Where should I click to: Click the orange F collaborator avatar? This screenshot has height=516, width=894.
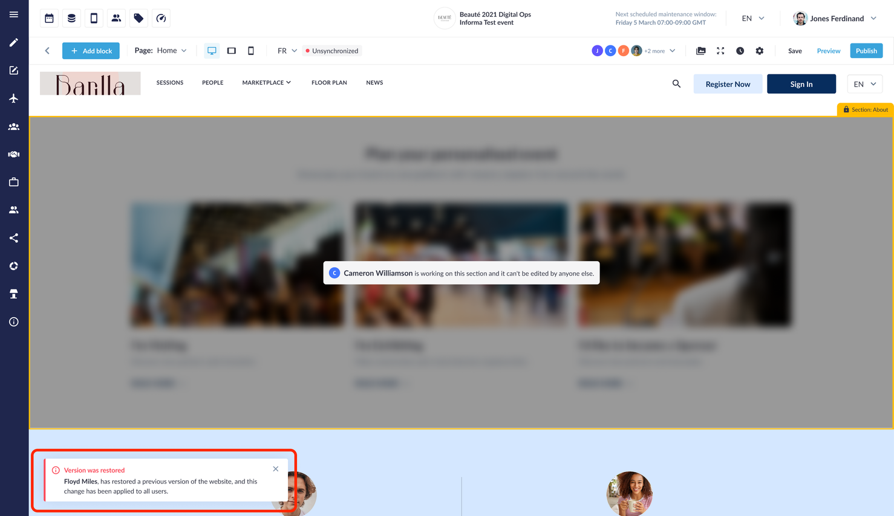point(624,51)
